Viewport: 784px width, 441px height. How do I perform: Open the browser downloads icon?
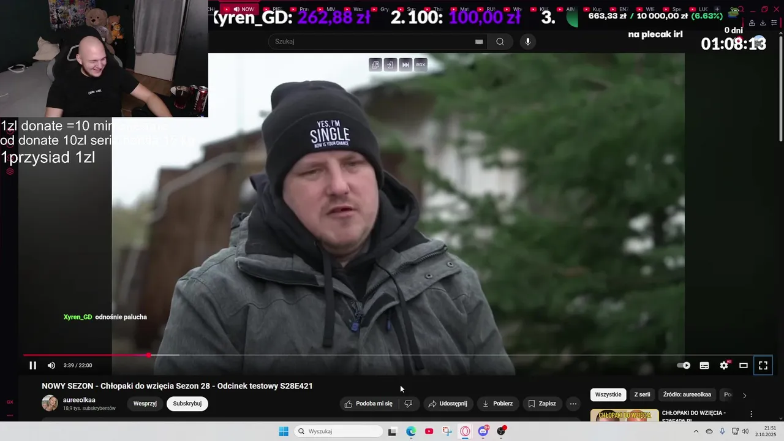point(763,23)
